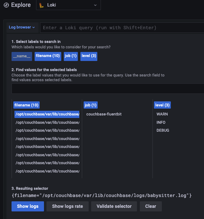
Task: Focus the Loki query input field
Action: (122, 28)
